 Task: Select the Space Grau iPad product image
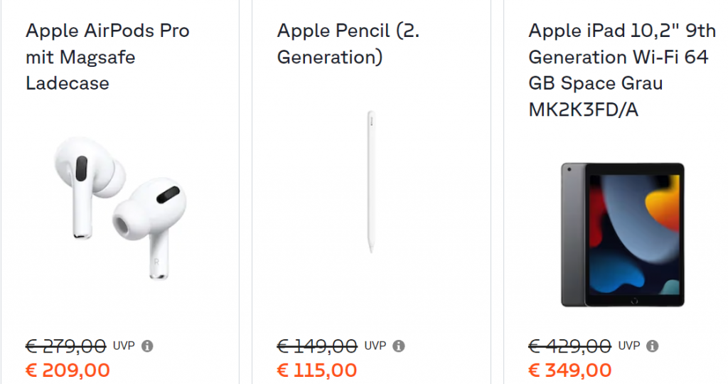tap(623, 235)
